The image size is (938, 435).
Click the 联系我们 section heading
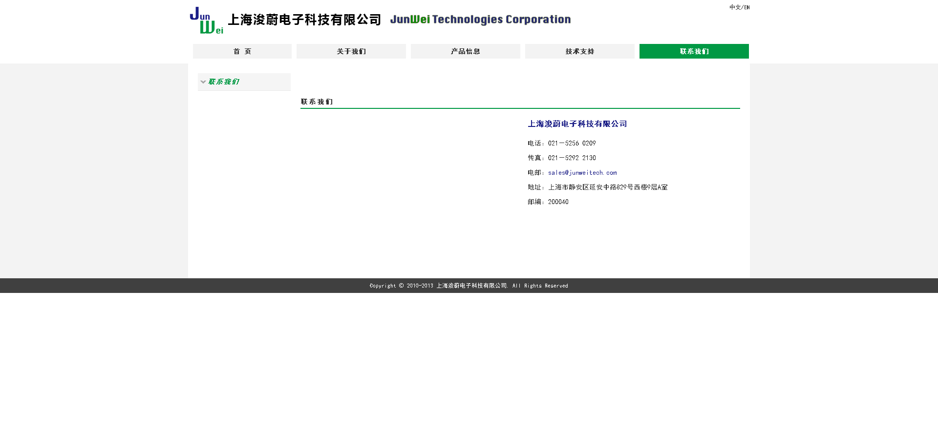point(317,102)
